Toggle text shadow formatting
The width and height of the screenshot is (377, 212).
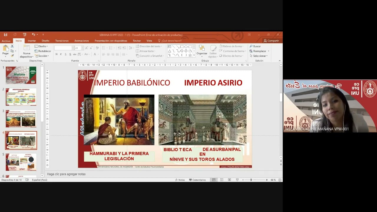70,54
